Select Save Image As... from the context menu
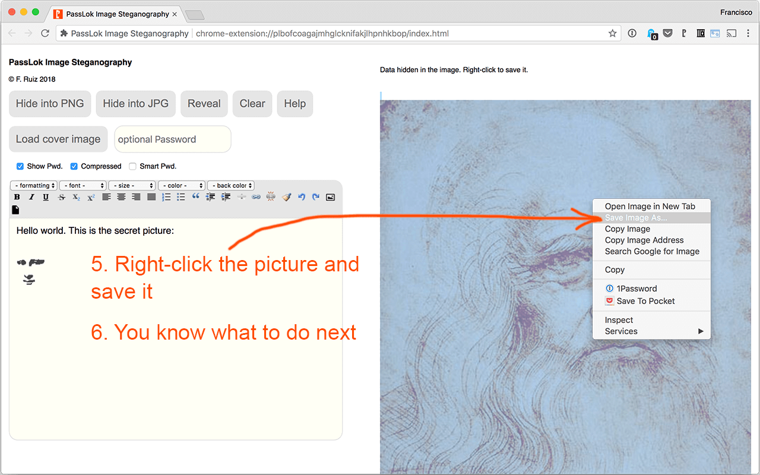Image resolution: width=760 pixels, height=475 pixels. pyautogui.click(x=651, y=218)
